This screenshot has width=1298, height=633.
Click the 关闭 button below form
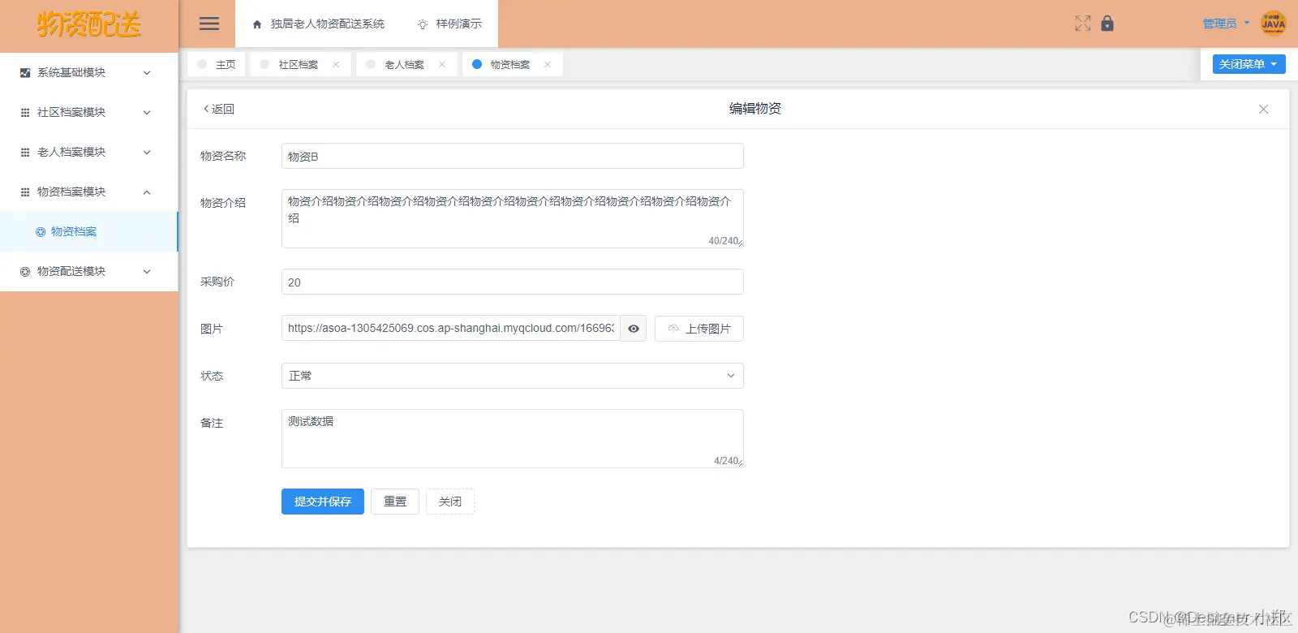tap(450, 502)
